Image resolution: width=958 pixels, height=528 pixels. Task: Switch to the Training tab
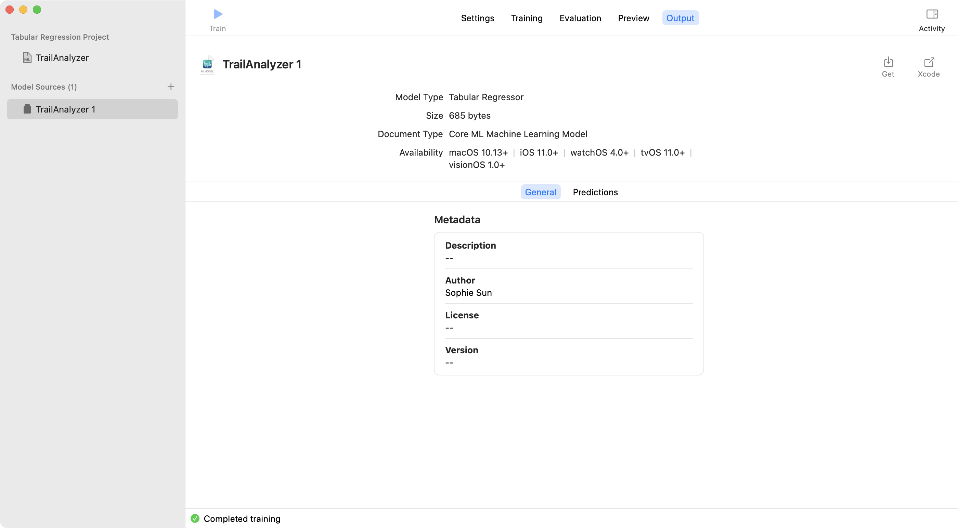(x=527, y=18)
